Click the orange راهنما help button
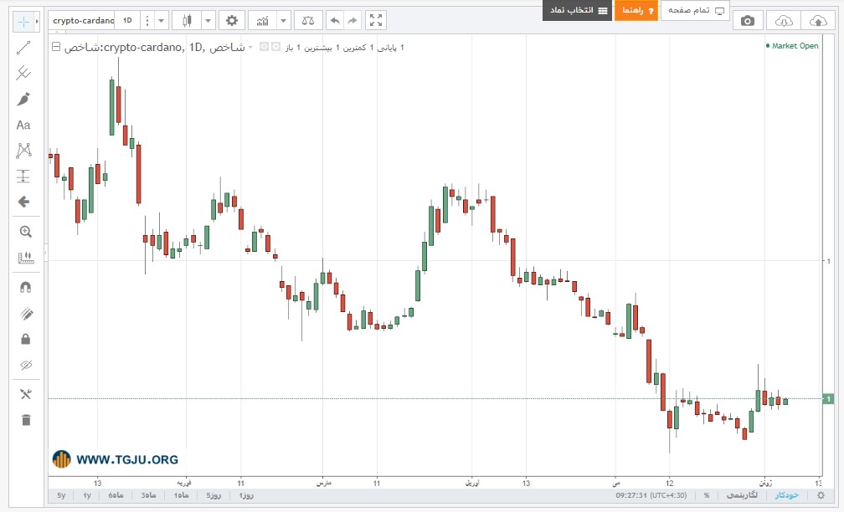844x512 pixels. (636, 10)
